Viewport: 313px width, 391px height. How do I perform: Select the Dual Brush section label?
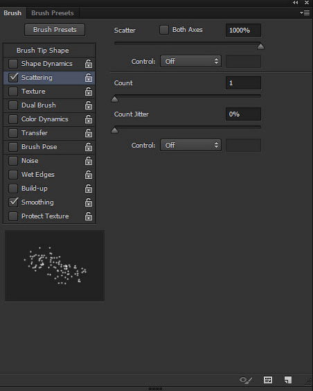coord(39,105)
